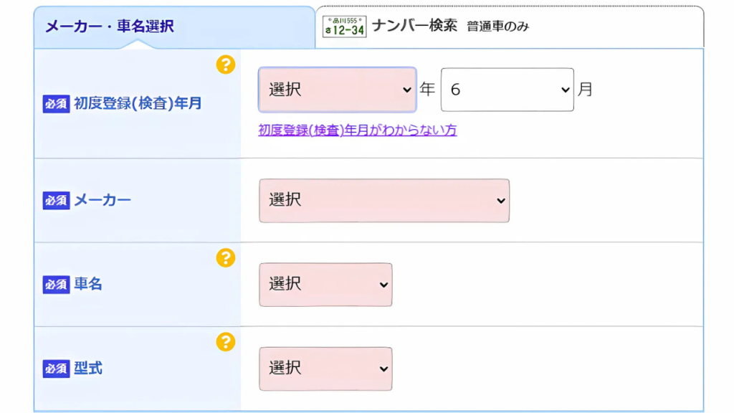Click the 初度登録(検査)年月 field label
The width and height of the screenshot is (734, 413).
pos(138,104)
